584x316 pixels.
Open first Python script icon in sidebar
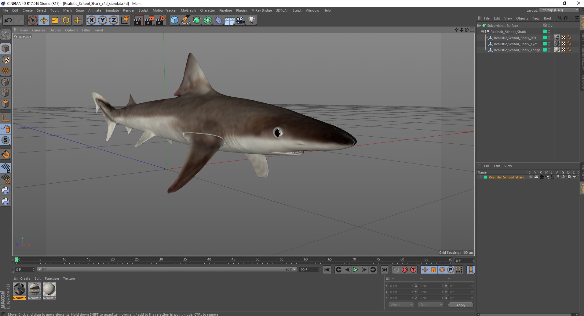coord(5,190)
